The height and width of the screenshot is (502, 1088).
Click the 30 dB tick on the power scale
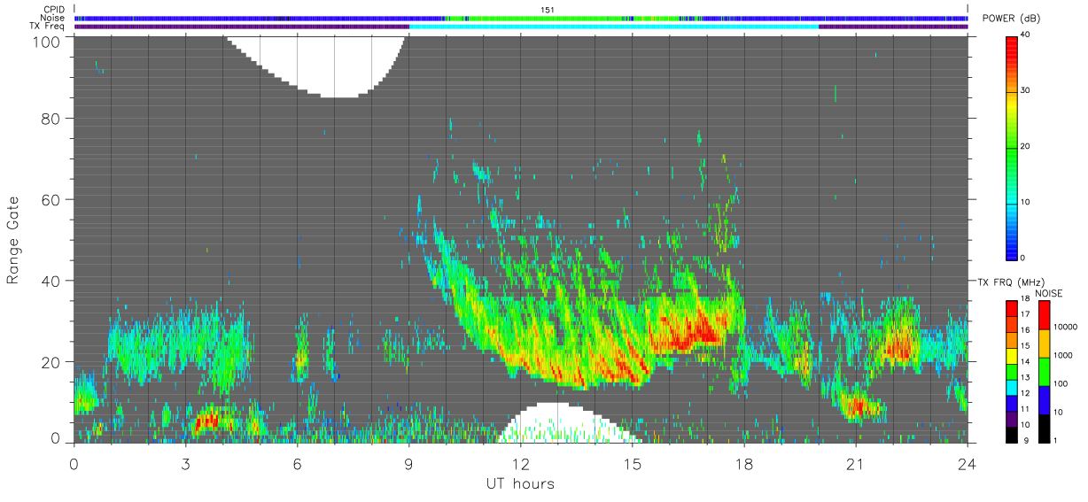point(1025,90)
